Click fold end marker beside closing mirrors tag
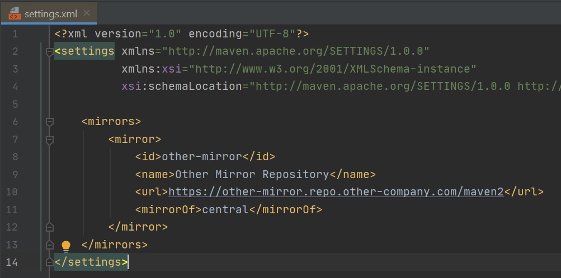This screenshot has height=278, width=561. click(x=49, y=245)
